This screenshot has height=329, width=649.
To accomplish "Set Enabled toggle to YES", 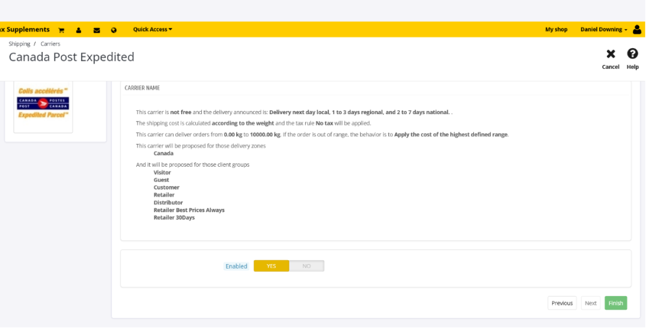I will (x=271, y=266).
